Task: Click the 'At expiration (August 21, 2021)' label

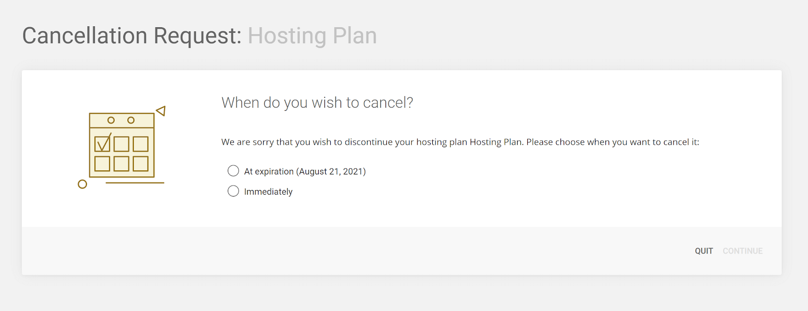Action: (x=305, y=171)
